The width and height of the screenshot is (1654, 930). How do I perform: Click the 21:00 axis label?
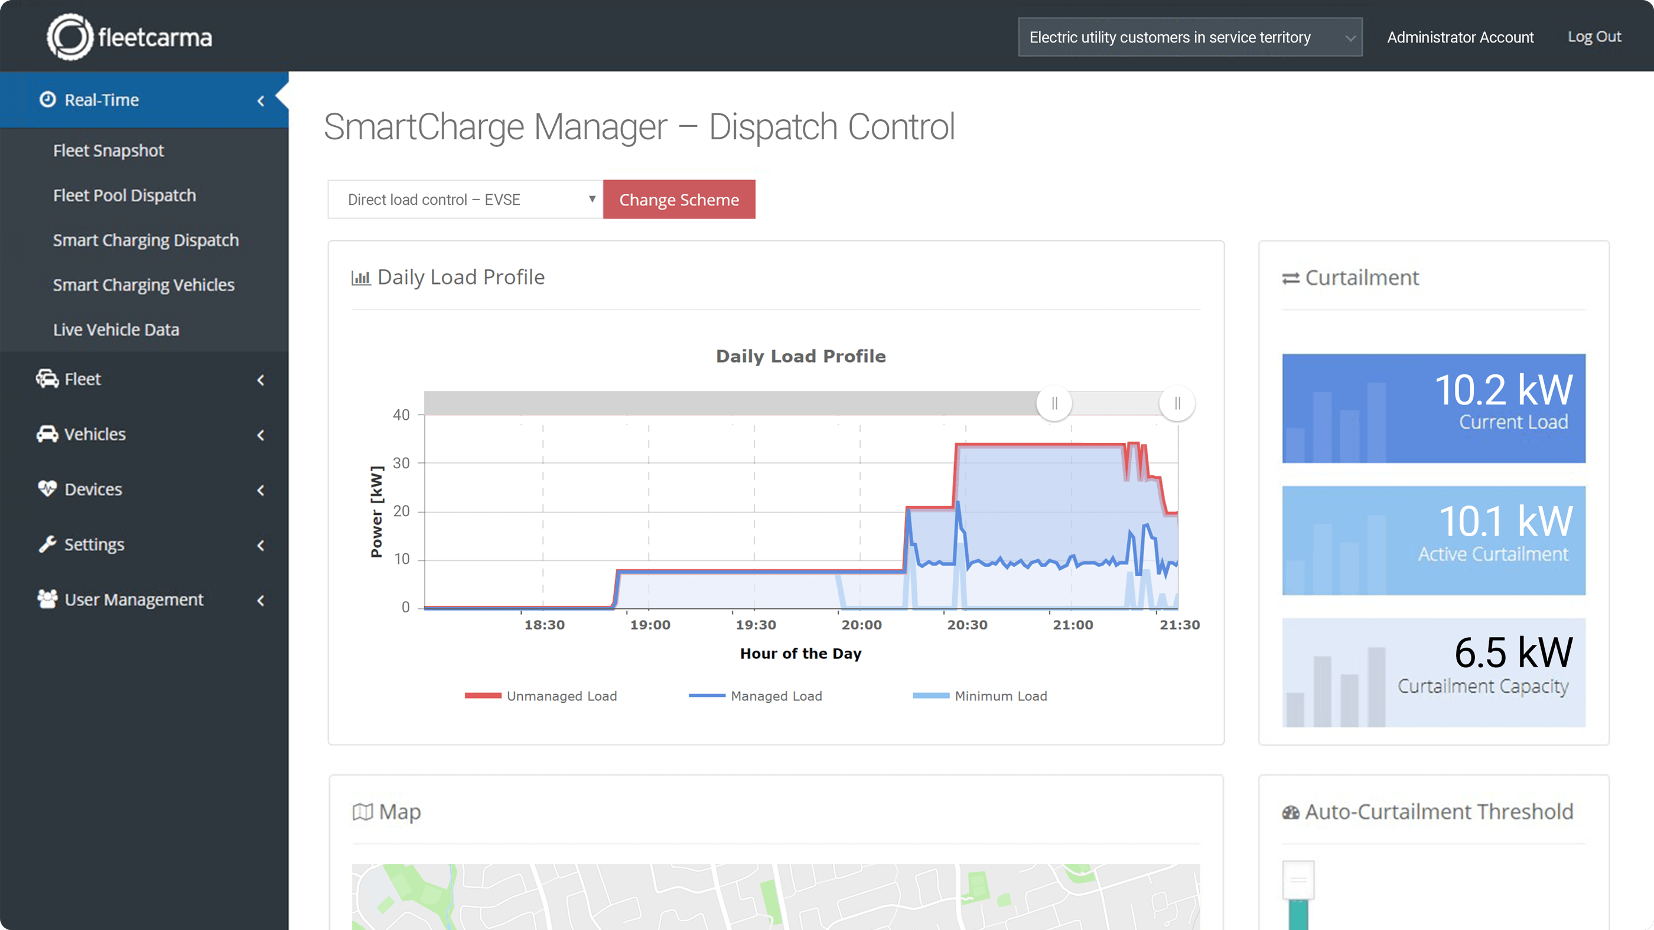click(x=1073, y=625)
